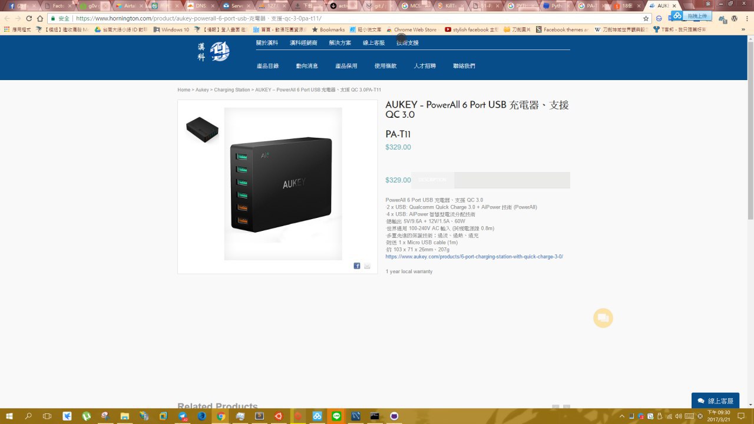The width and height of the screenshot is (754, 424).
Task: Go to the browser home page icon
Action: coord(40,18)
